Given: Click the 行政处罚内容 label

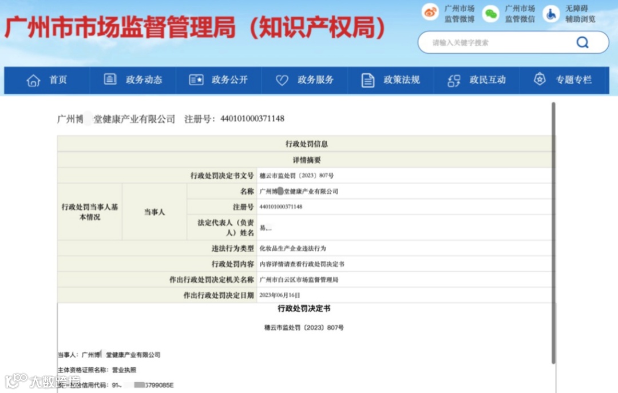Looking at the screenshot, I should [232, 264].
